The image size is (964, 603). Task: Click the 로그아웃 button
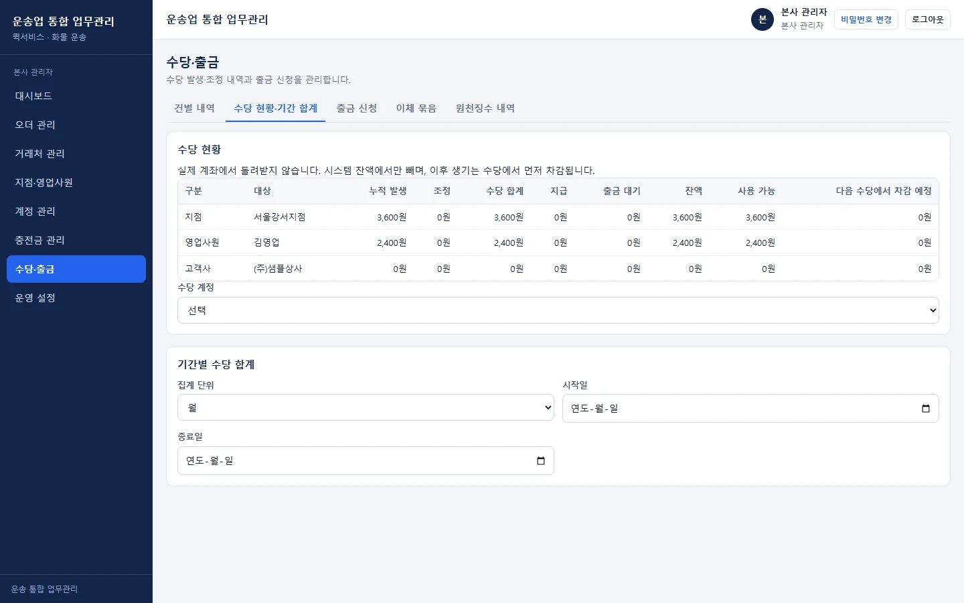[928, 19]
